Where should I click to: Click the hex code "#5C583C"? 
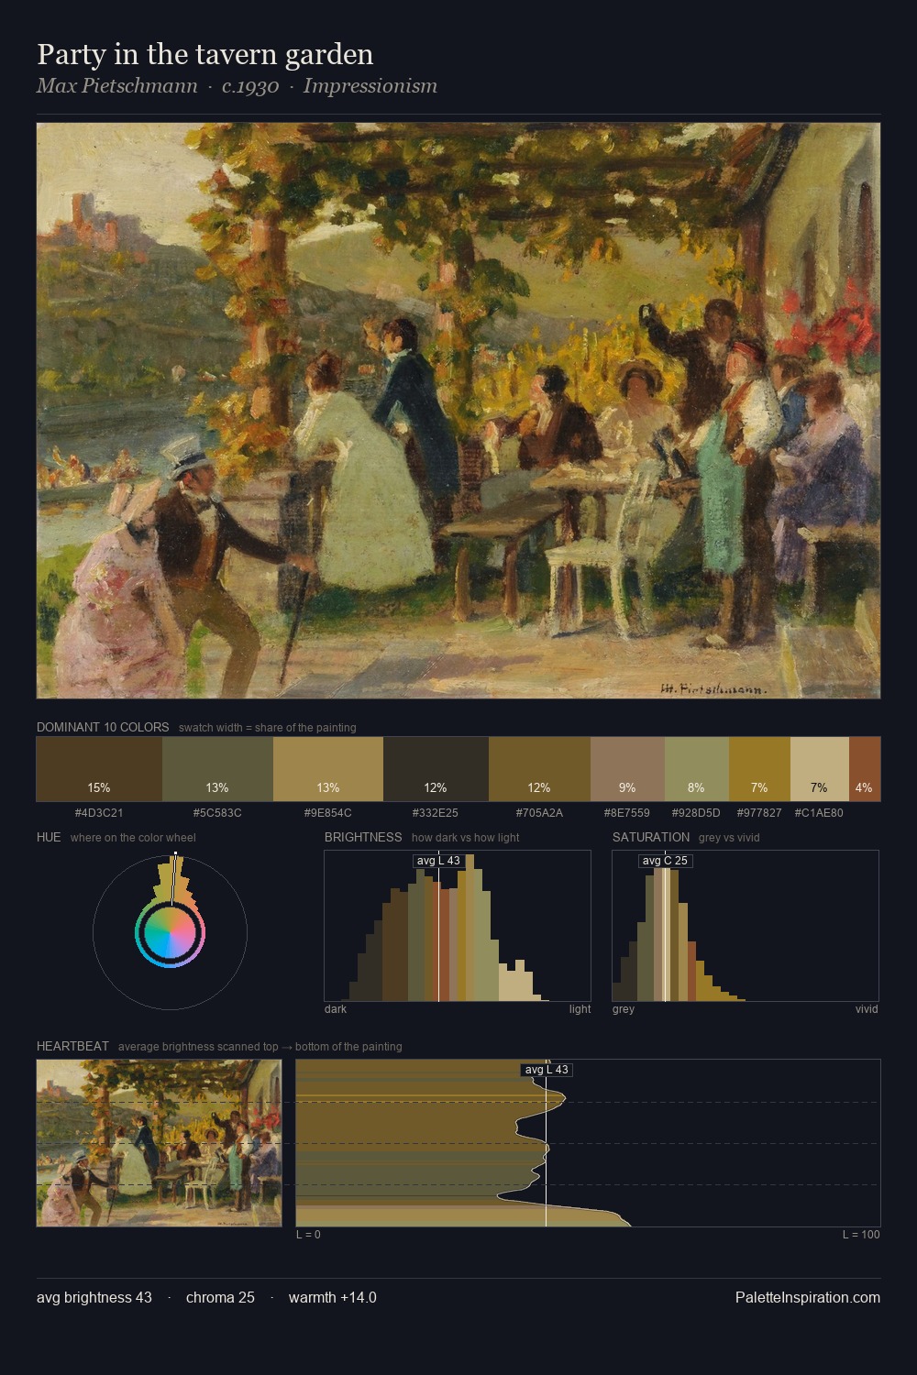tap(217, 813)
